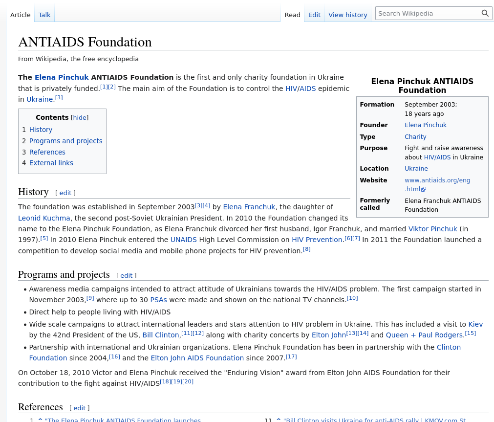Open the Elton John link

coord(328,335)
